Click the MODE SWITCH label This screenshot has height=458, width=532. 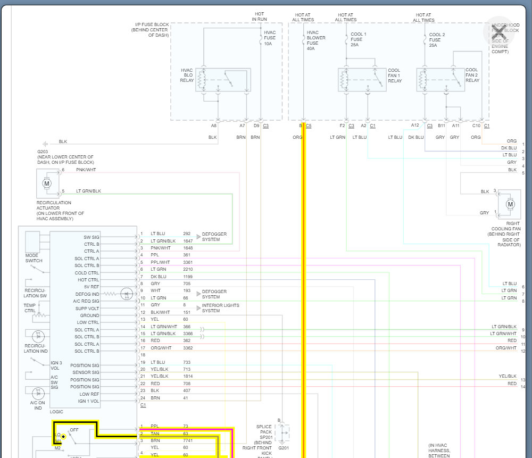tap(34, 258)
